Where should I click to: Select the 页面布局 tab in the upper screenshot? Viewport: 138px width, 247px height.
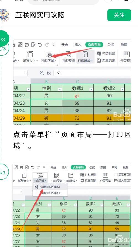click(x=94, y=45)
